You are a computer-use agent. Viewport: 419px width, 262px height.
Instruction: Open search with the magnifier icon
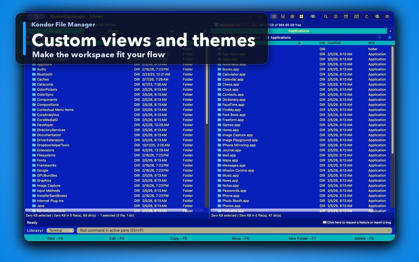(x=326, y=16)
